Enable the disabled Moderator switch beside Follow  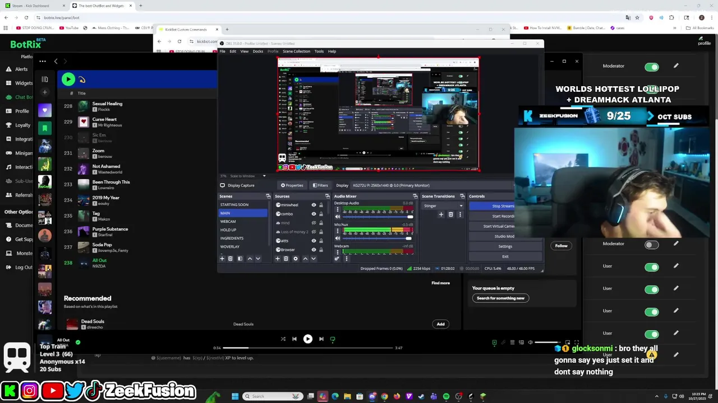click(x=651, y=245)
